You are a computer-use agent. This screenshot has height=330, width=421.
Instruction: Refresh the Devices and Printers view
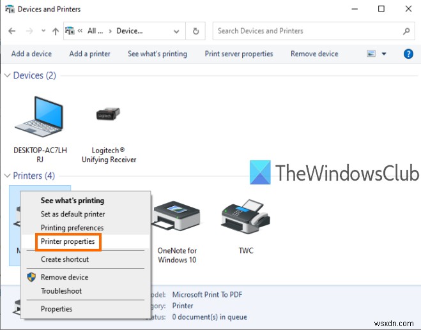pos(195,31)
